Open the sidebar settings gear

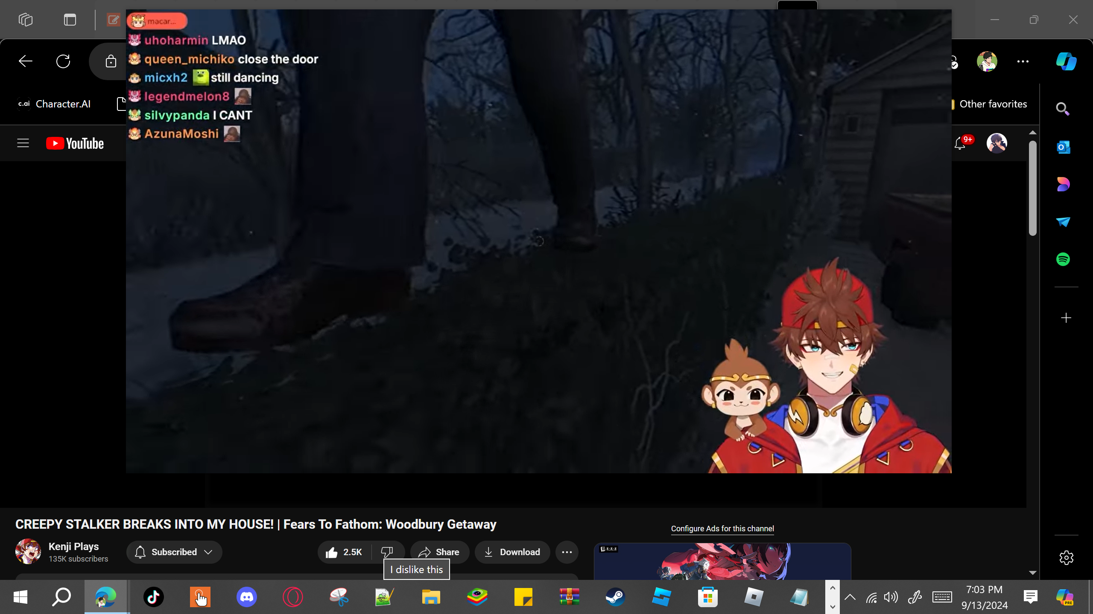pos(1067,558)
